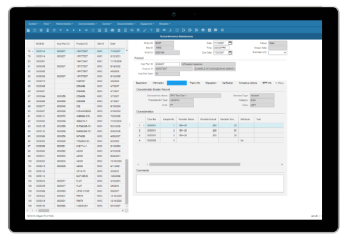Switch to the Corrective Actions tab
The height and width of the screenshot is (240, 348).
pyautogui.click(x=248, y=83)
